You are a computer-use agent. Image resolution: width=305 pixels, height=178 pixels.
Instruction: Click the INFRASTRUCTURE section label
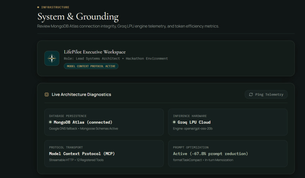pos(55,7)
